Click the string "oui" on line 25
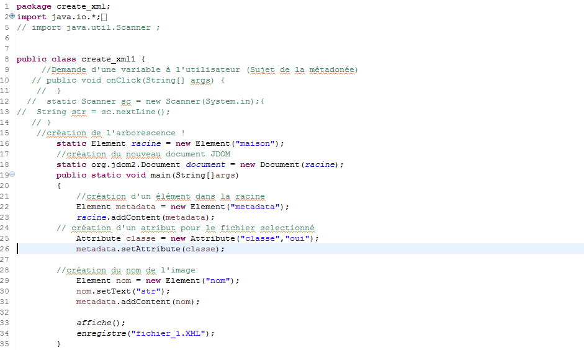 pos(297,239)
